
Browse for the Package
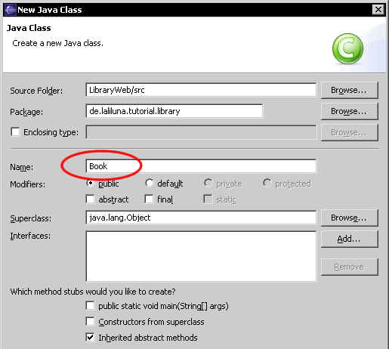(350, 111)
